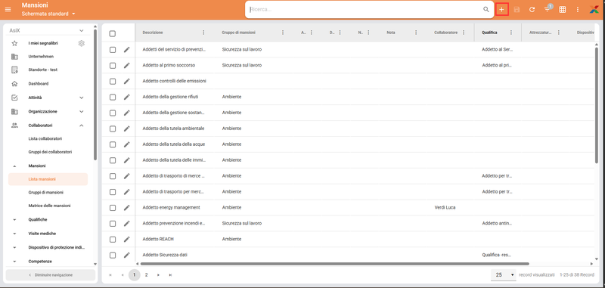Sort by Nota column header
605x288 pixels.
tap(391, 33)
